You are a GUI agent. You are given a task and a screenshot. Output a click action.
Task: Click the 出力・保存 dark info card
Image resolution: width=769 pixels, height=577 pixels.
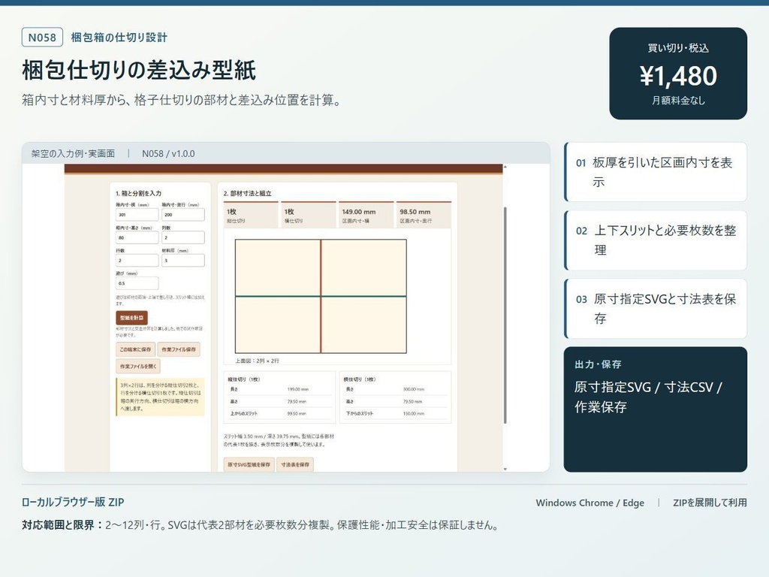(656, 409)
